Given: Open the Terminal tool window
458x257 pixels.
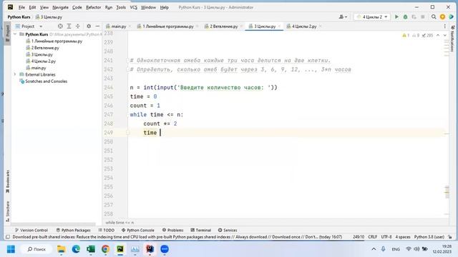Looking at the screenshot, I should click(x=200, y=230).
